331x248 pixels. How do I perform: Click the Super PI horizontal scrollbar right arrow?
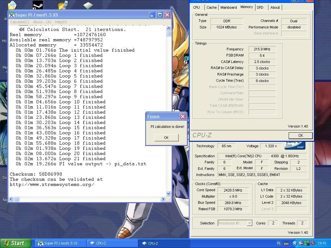coord(163,199)
